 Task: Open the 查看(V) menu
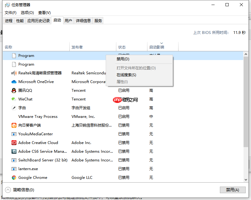click(44, 13)
